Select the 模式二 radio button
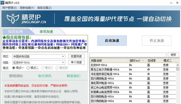The height and width of the screenshot is (104, 181). pos(28,68)
